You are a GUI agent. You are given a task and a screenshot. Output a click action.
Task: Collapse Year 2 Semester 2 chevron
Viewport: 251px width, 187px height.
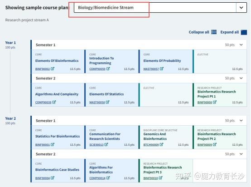[x=241, y=154]
